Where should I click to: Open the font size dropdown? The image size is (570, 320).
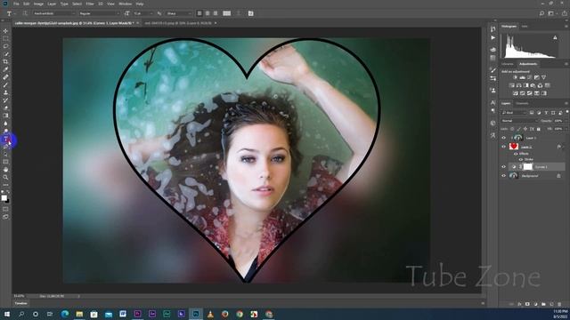[143, 13]
